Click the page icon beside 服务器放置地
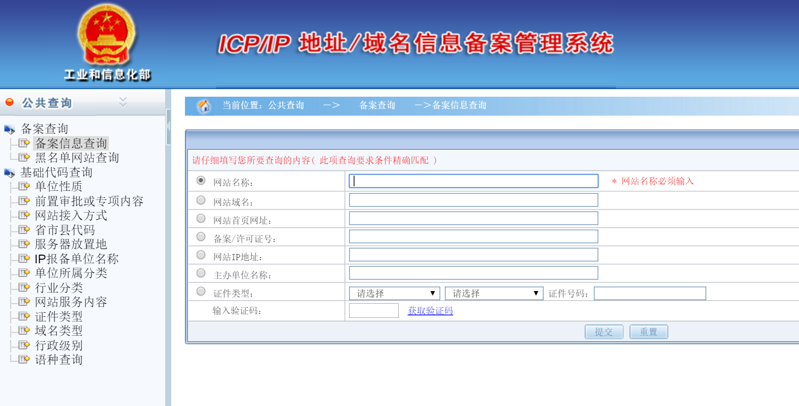 24,244
